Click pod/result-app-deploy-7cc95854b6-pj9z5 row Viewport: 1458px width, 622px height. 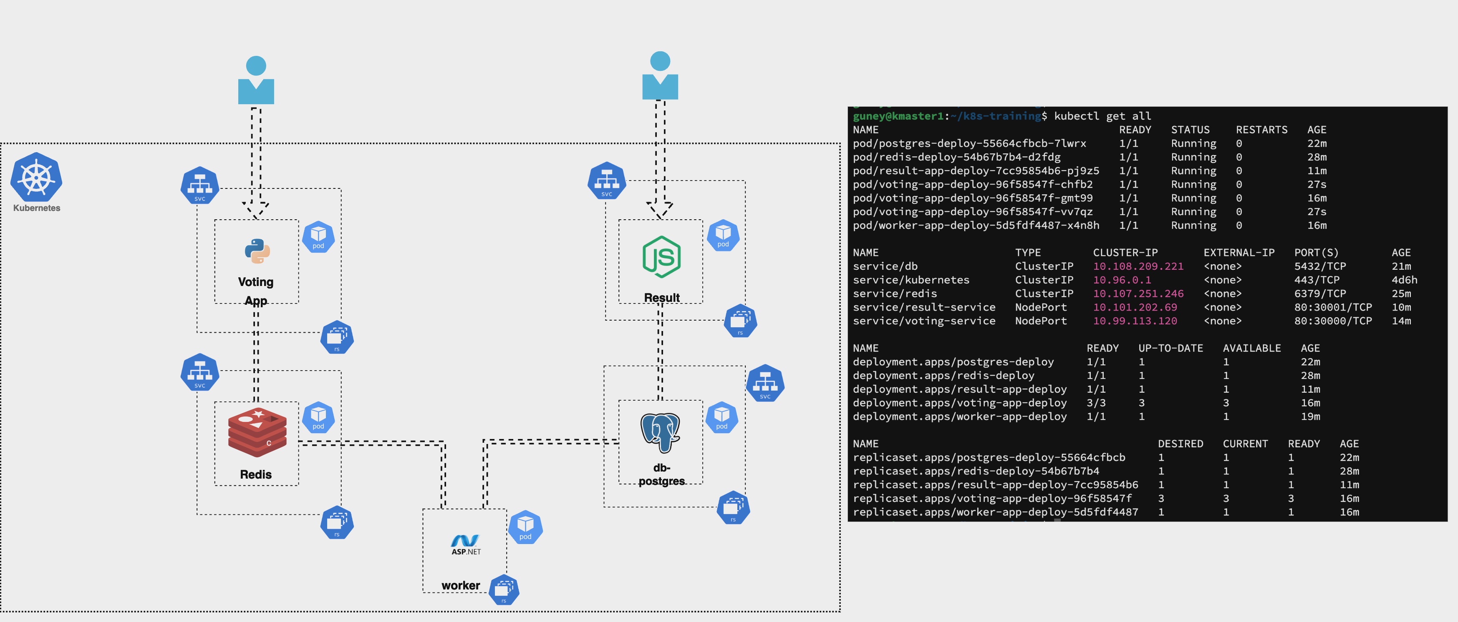coord(1090,170)
